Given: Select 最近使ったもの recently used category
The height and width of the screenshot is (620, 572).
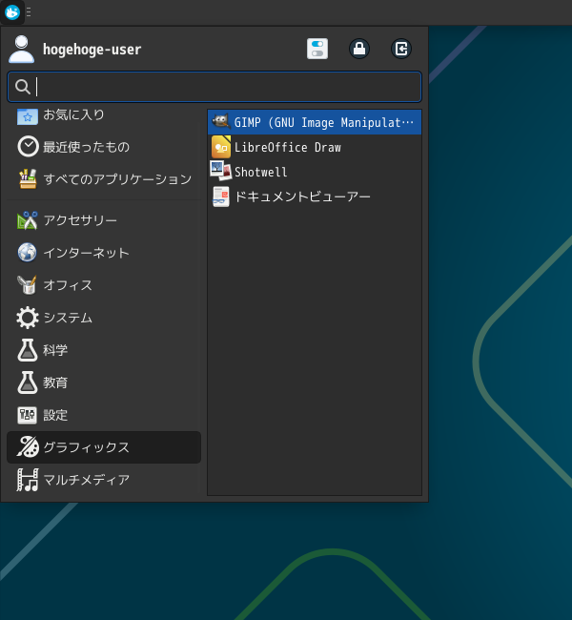Looking at the screenshot, I should (86, 147).
